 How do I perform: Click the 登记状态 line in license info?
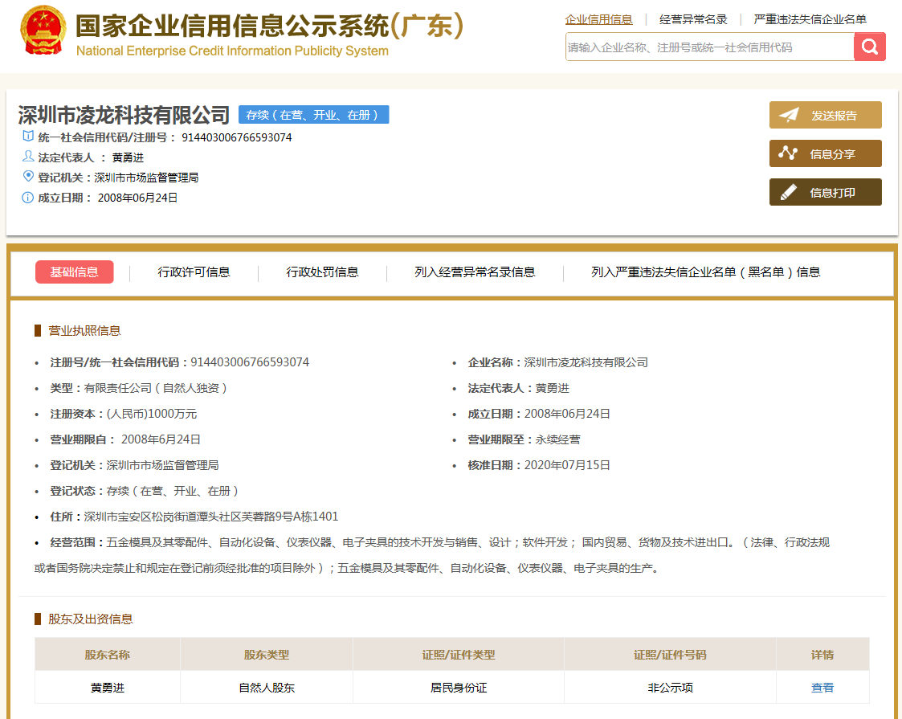[145, 491]
